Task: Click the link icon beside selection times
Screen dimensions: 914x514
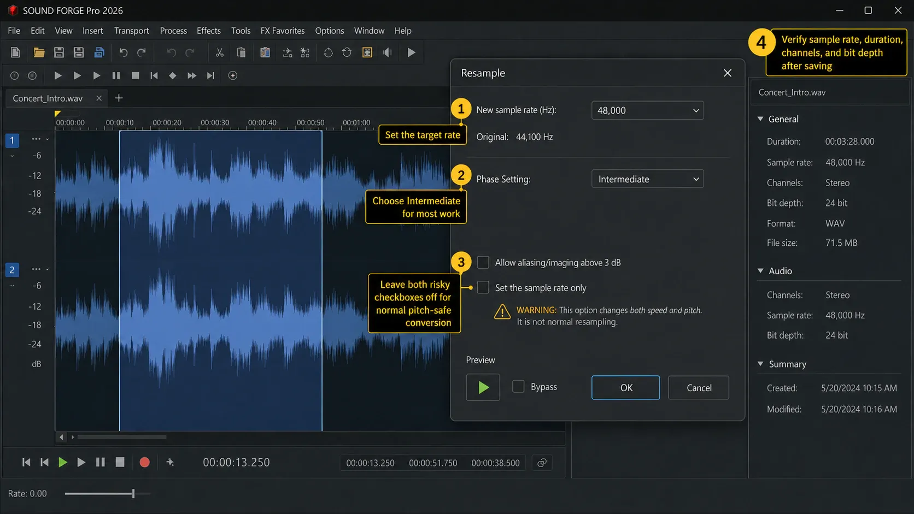Action: click(542, 463)
